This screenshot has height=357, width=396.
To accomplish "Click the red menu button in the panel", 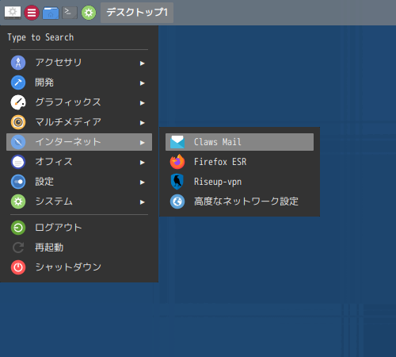I will (x=32, y=13).
